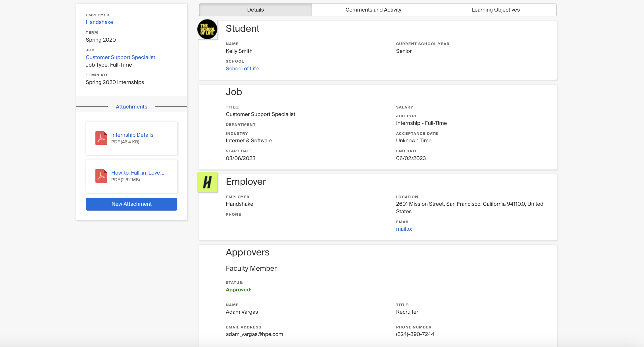Select the Approved: status text

[239, 290]
